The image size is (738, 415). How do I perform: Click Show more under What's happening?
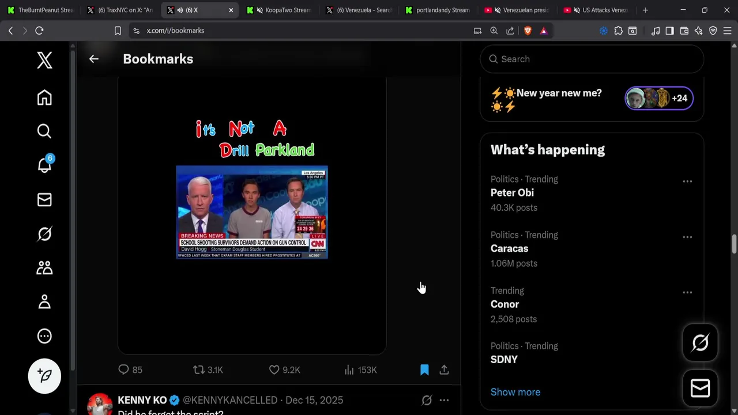coord(515,392)
